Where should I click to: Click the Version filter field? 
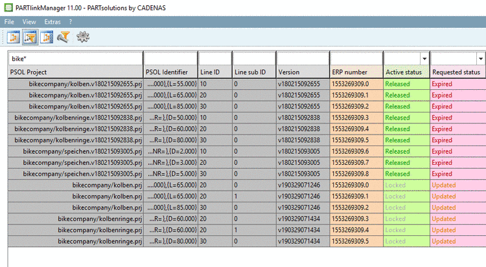click(303, 58)
